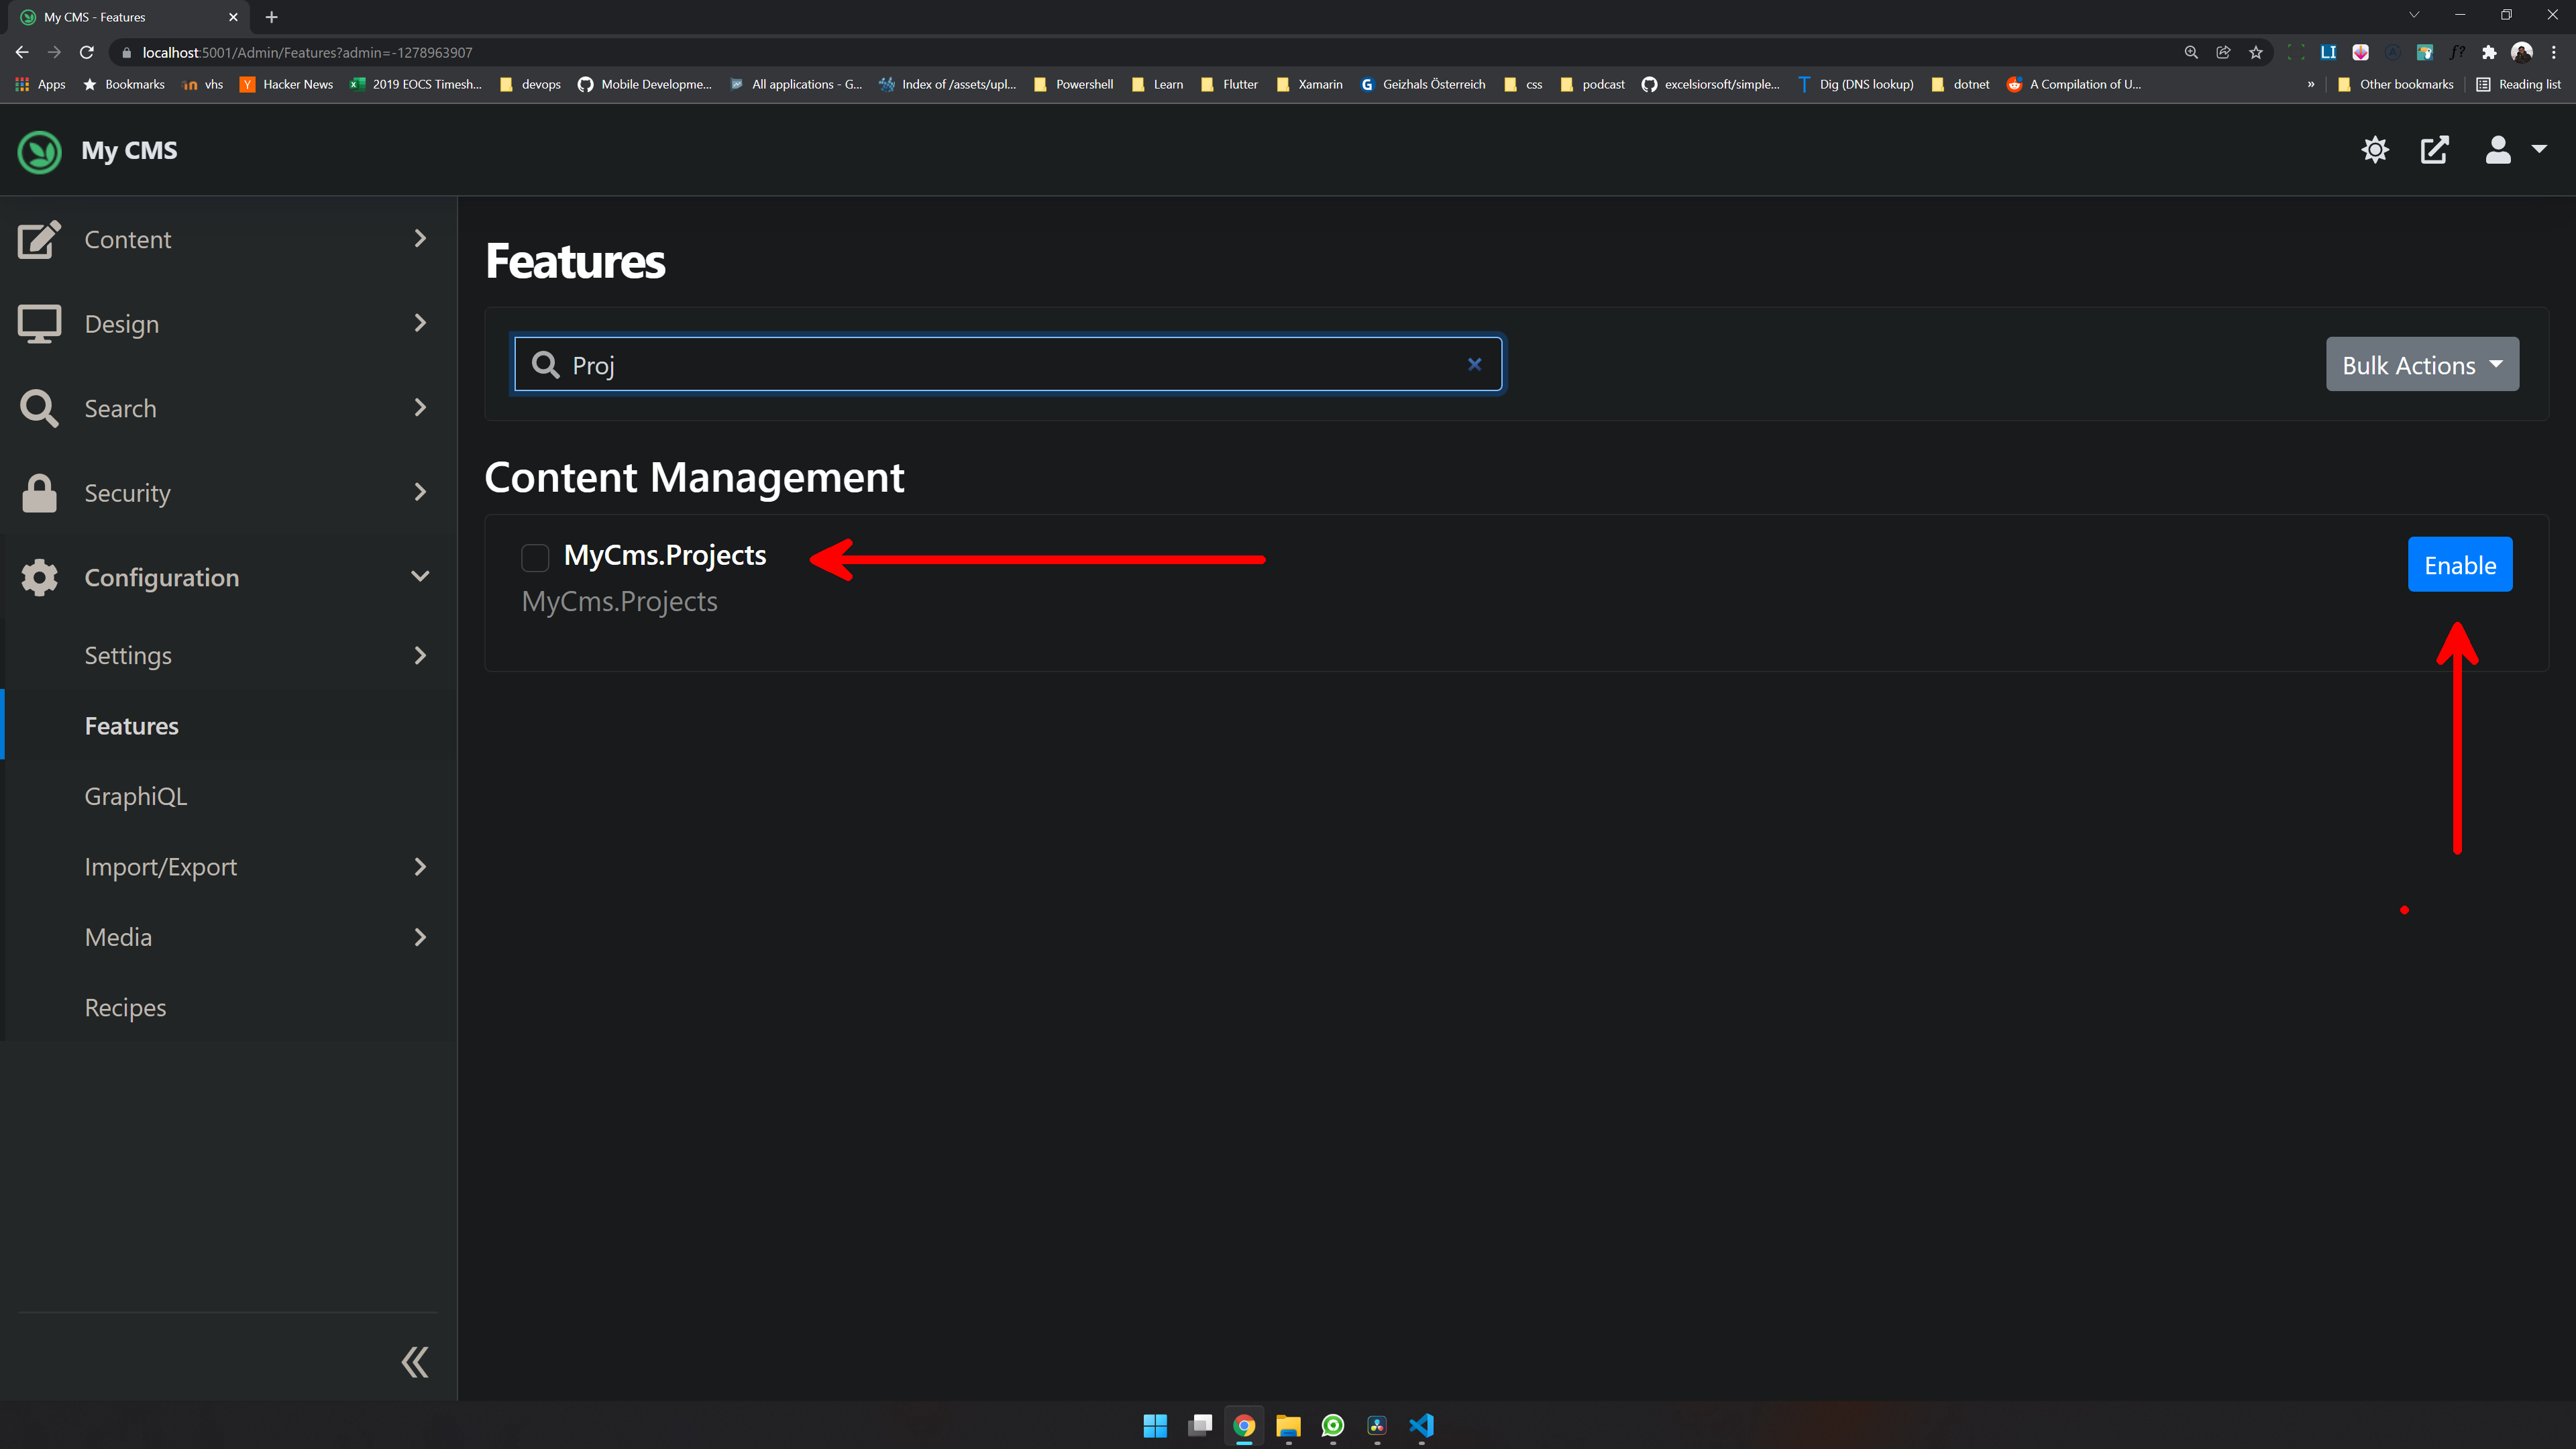Open the visit-site external link icon

point(2434,150)
